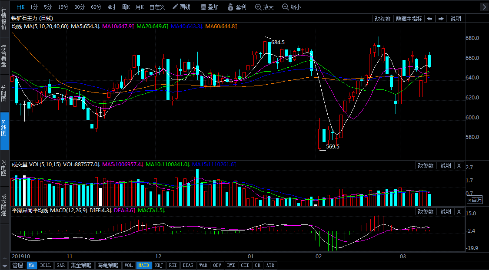The image size is (489, 270).
Task: Go to previous indicator with left arrow
Action: coord(429,19)
